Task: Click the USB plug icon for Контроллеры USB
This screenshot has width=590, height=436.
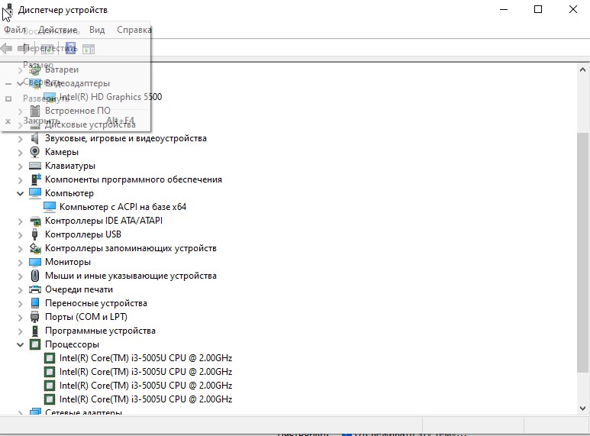Action: click(x=34, y=234)
